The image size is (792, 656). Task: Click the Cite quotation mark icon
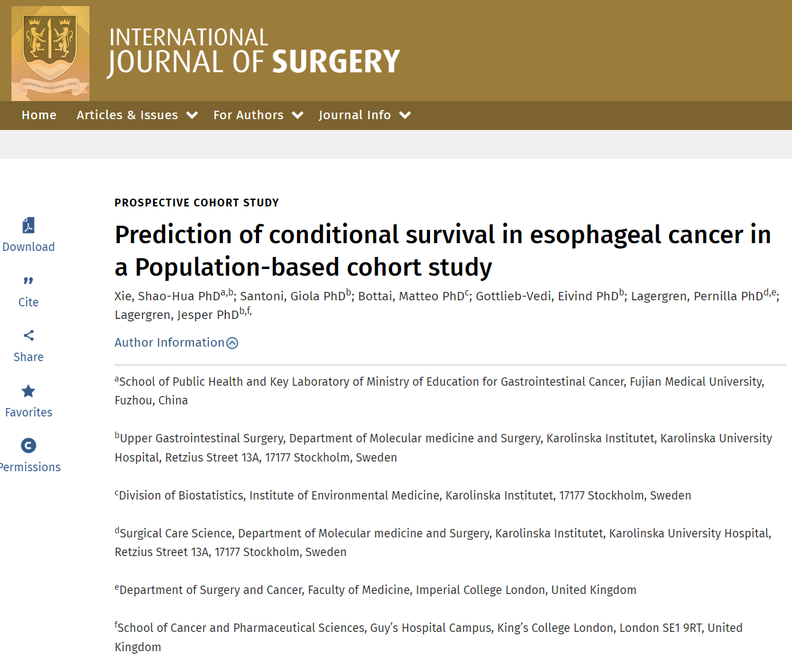click(28, 280)
